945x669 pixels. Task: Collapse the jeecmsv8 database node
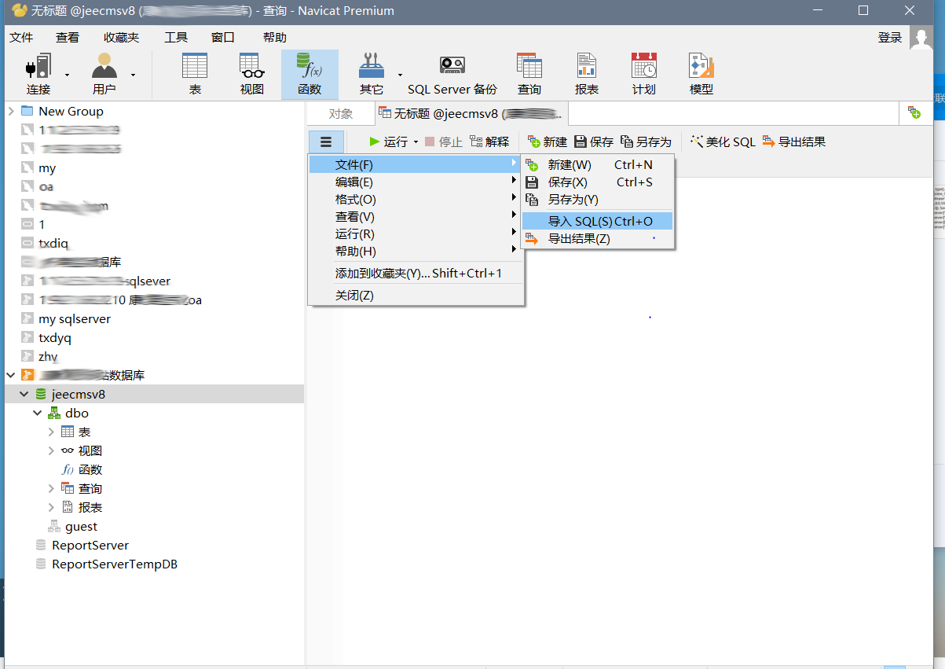click(24, 394)
